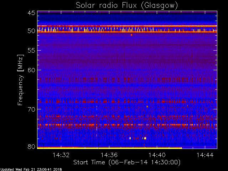Click the "Updated Wed Feb 21 23:06:41 2018" text

(x=31, y=170)
